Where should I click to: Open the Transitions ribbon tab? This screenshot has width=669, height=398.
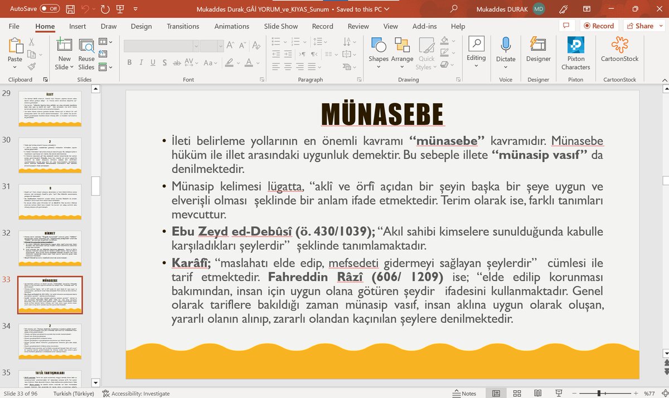coord(183,26)
